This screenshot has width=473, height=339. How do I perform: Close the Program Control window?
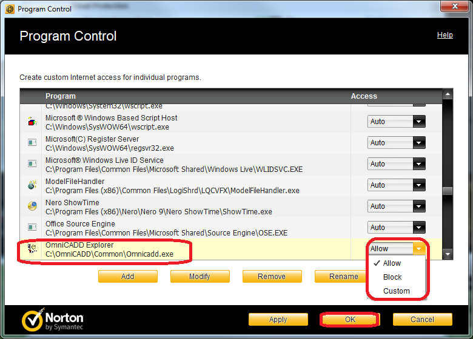click(x=455, y=6)
